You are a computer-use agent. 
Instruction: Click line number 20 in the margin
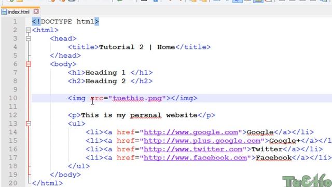(x=12, y=183)
